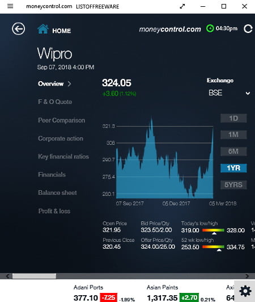Open the F & O Quote section
Screen dimensions: 255x302
[x=55, y=102]
